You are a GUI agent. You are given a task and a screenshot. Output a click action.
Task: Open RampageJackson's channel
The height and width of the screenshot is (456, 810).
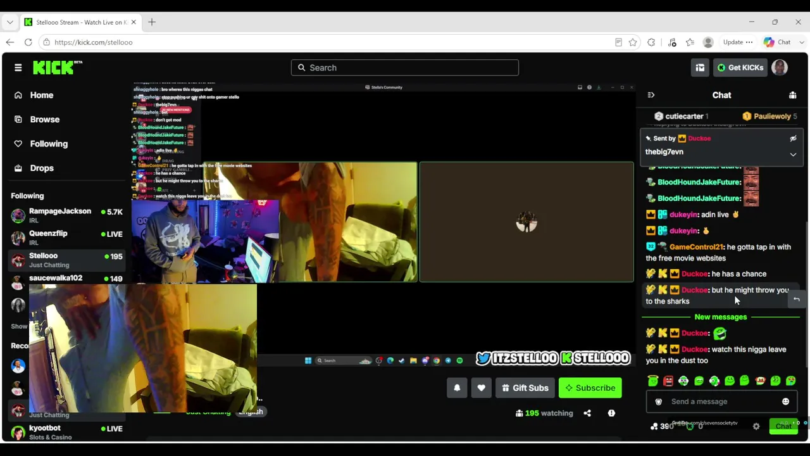pos(66,215)
